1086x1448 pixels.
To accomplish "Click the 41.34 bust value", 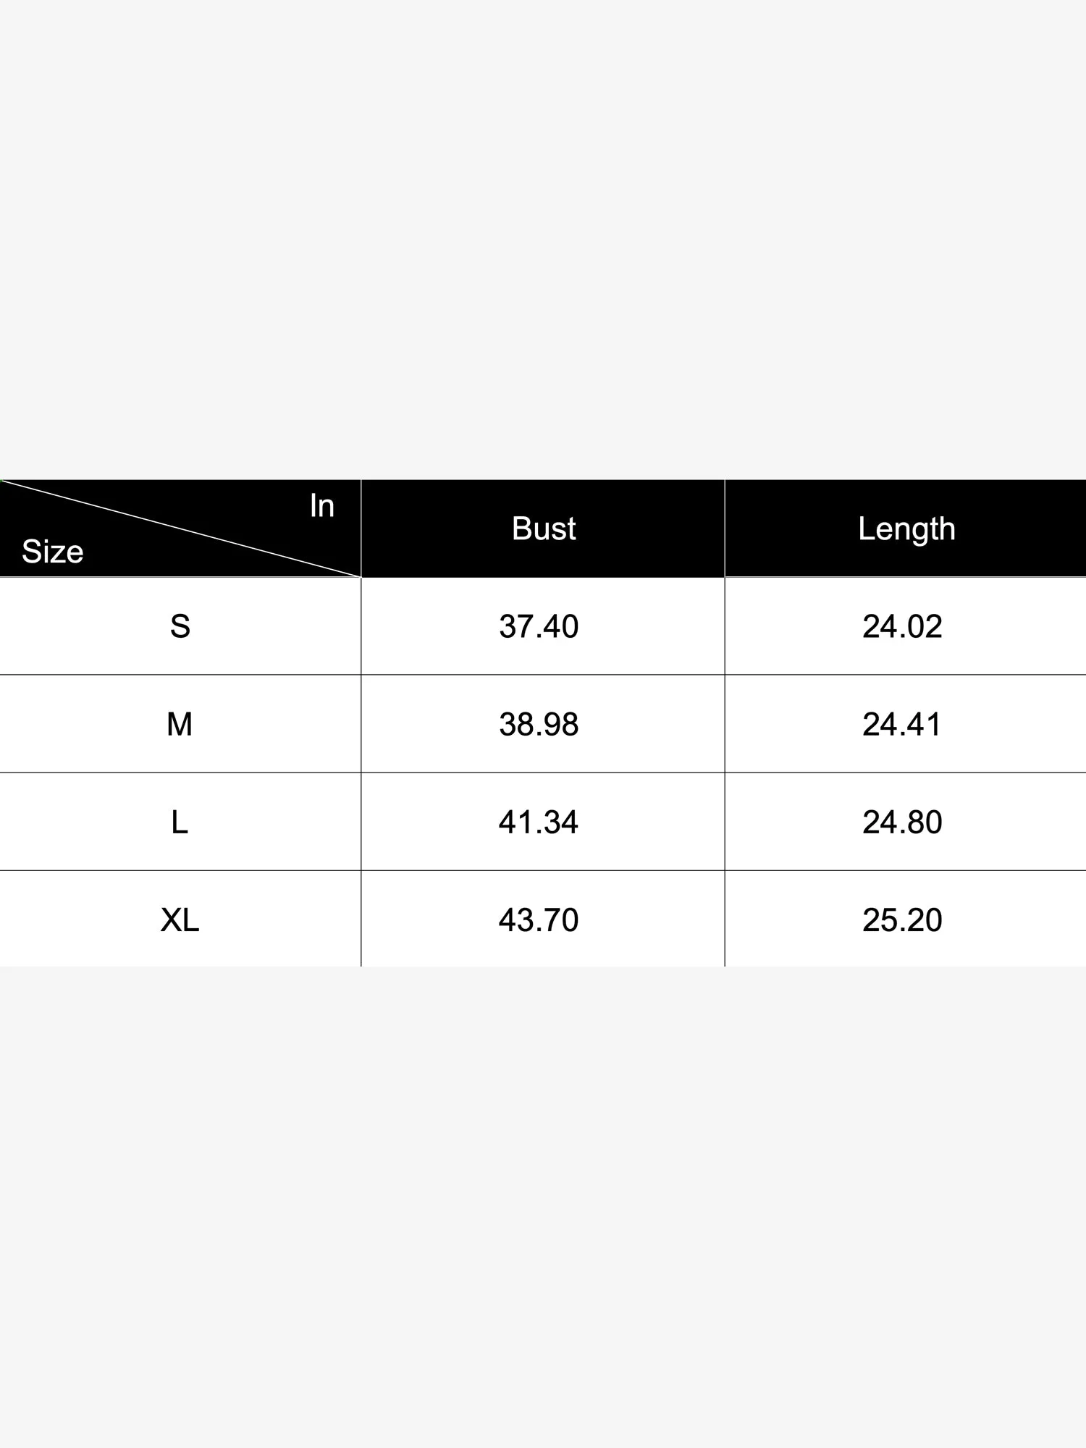I will (x=539, y=822).
